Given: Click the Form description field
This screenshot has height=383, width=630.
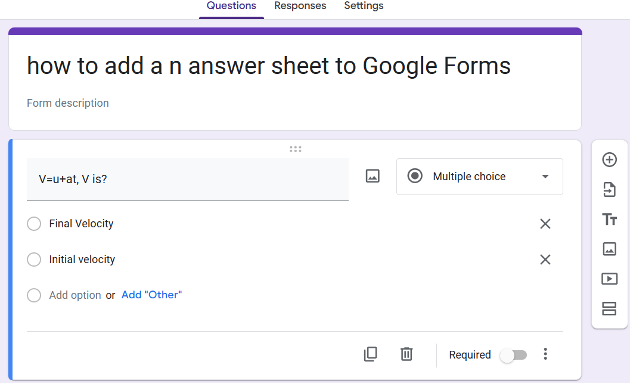Looking at the screenshot, I should pyautogui.click(x=68, y=103).
